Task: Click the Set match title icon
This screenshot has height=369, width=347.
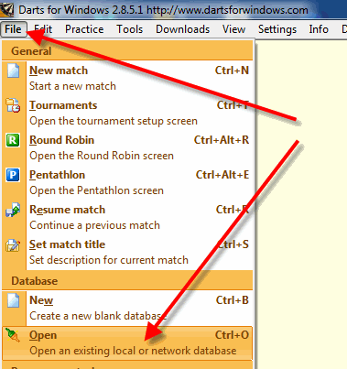Action: 13,245
